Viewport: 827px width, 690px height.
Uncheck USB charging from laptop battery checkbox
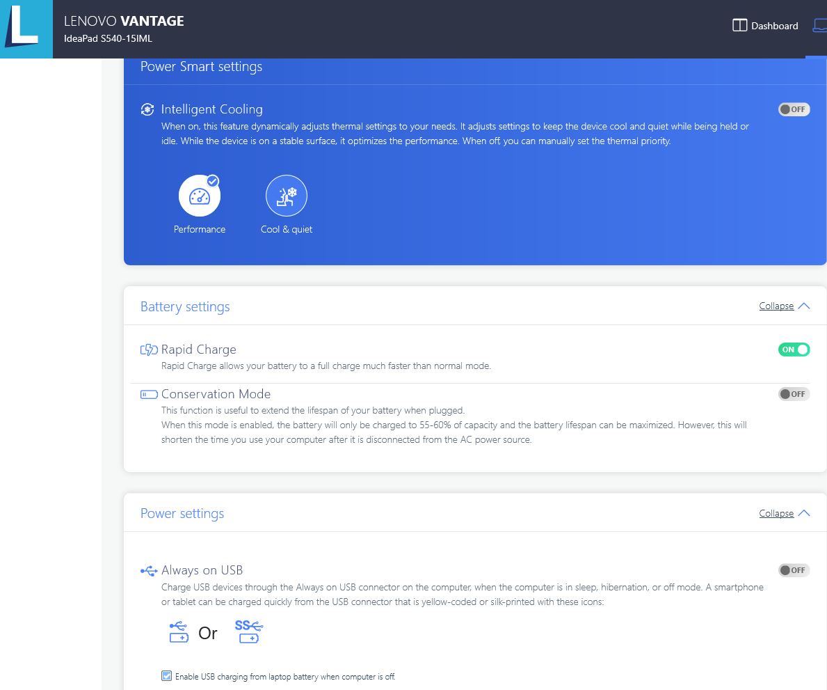[166, 676]
